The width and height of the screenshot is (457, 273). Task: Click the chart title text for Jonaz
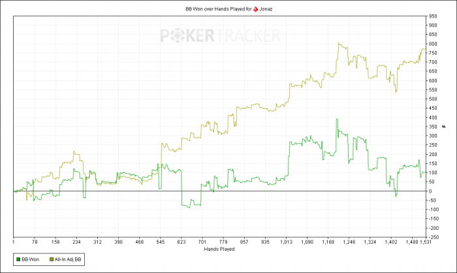click(229, 9)
